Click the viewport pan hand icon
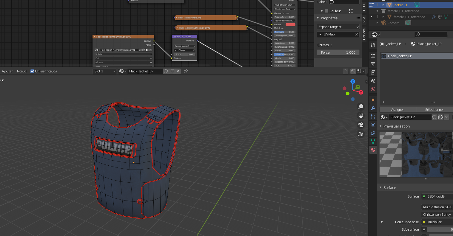This screenshot has width=453, height=236. pos(361,116)
